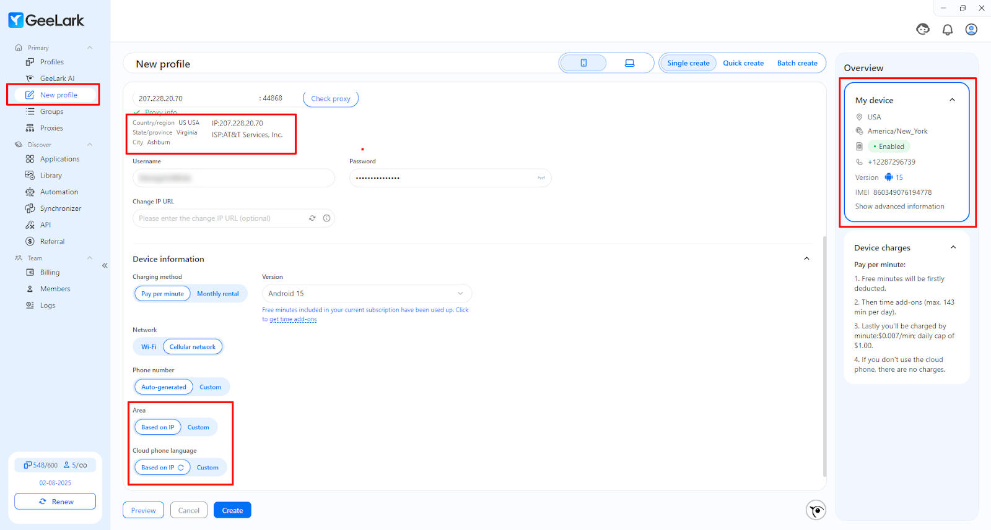Collapse the Discover sidebar section
991x530 pixels.
[x=90, y=145]
